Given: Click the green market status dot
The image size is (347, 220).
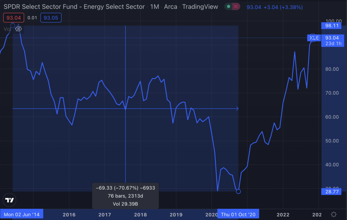Looking at the screenshot, I should point(228,7).
